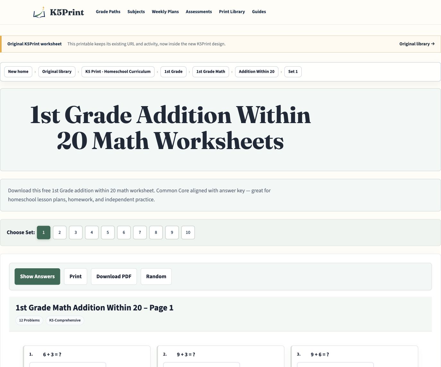Screen dimensions: 441x367
Task: Pick worksheet set 9
Action: [x=172, y=233]
